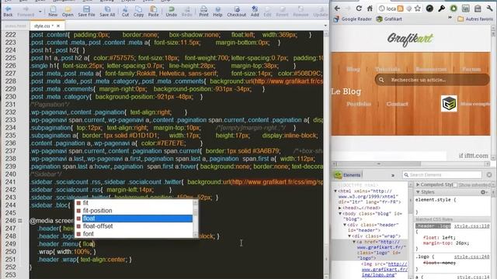Click the Copy toolbar icon

tap(138, 12)
